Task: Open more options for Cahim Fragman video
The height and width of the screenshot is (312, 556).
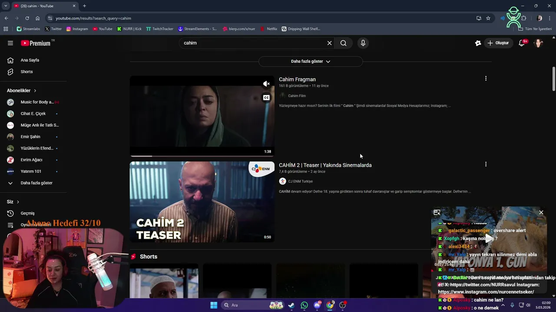Action: [486, 78]
